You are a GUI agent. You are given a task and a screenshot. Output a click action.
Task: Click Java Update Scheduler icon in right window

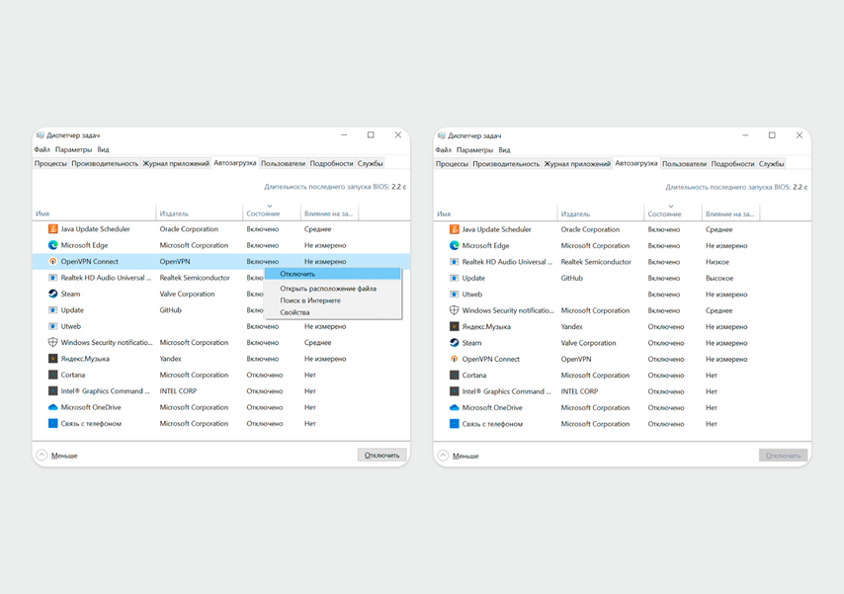coord(455,229)
